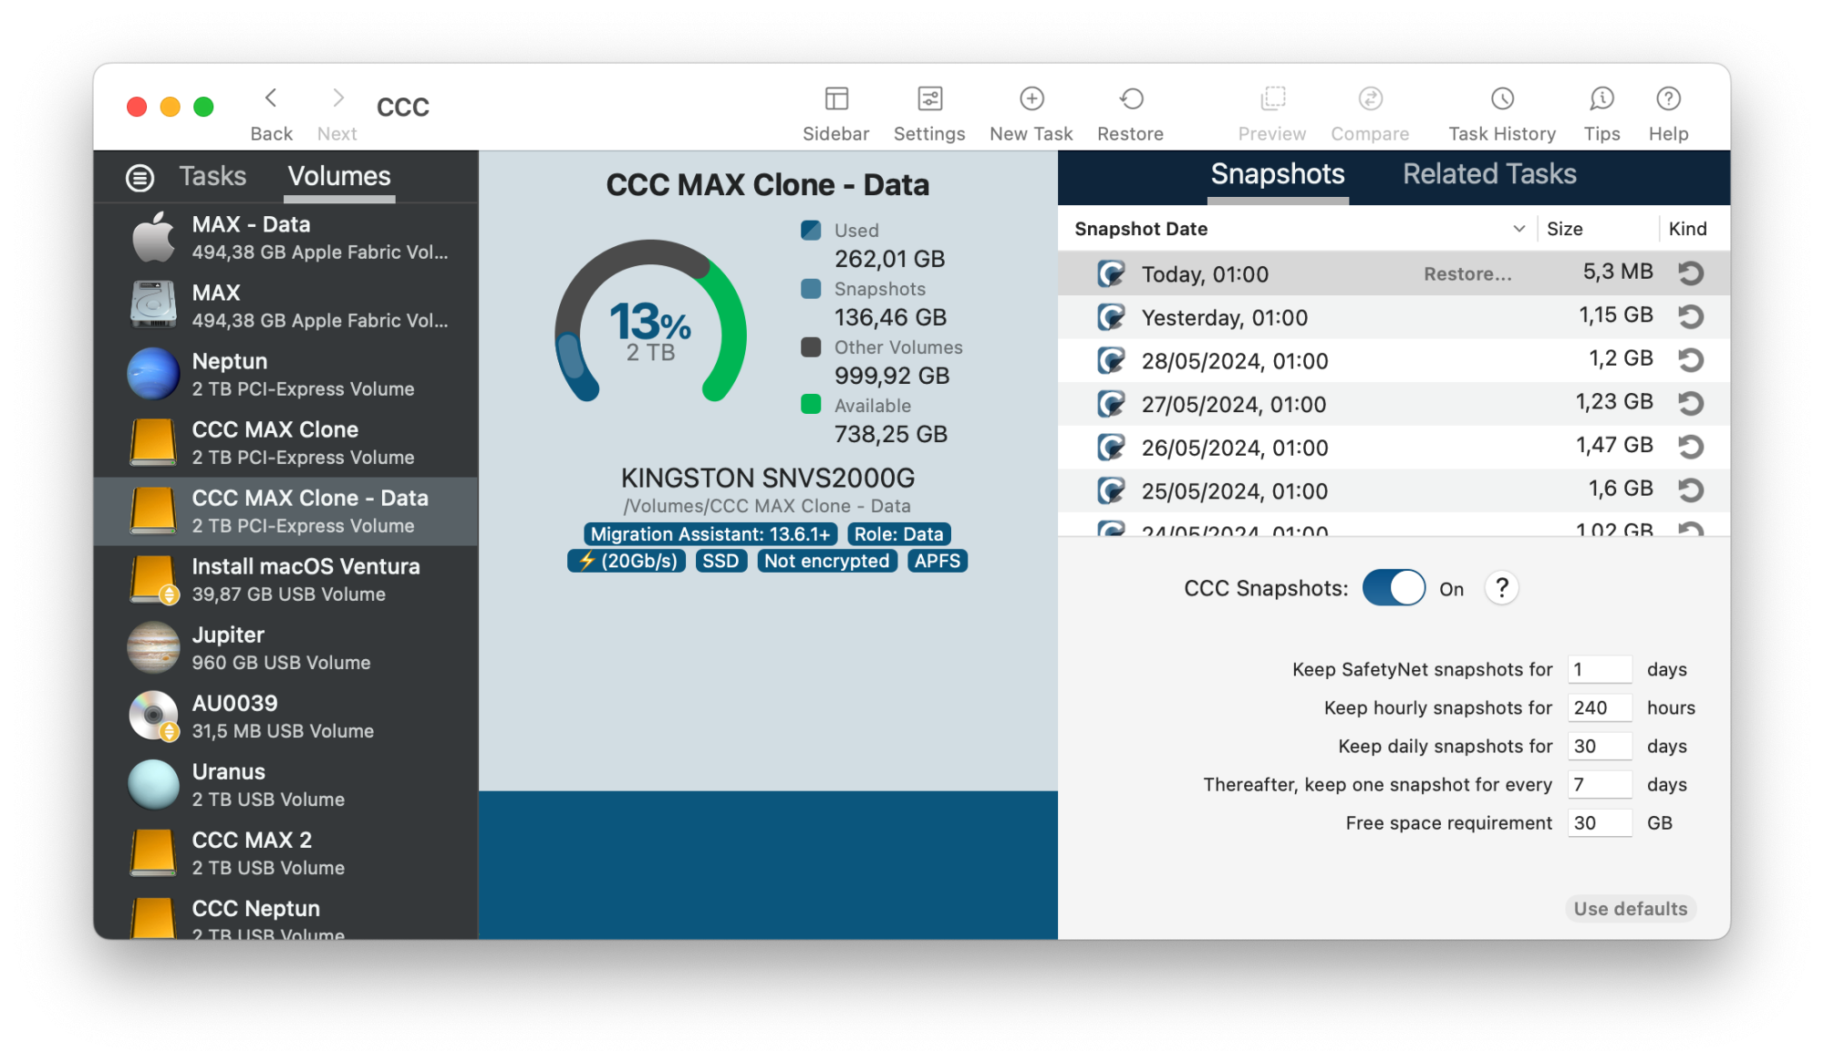Click the Kind column header
Screen dimensions: 1824x1063
[x=1686, y=229]
